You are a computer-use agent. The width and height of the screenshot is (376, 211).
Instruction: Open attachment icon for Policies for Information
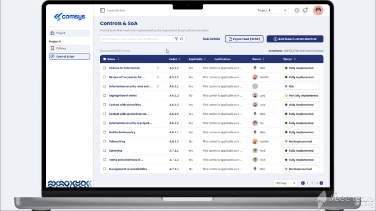pyautogui.click(x=158, y=68)
